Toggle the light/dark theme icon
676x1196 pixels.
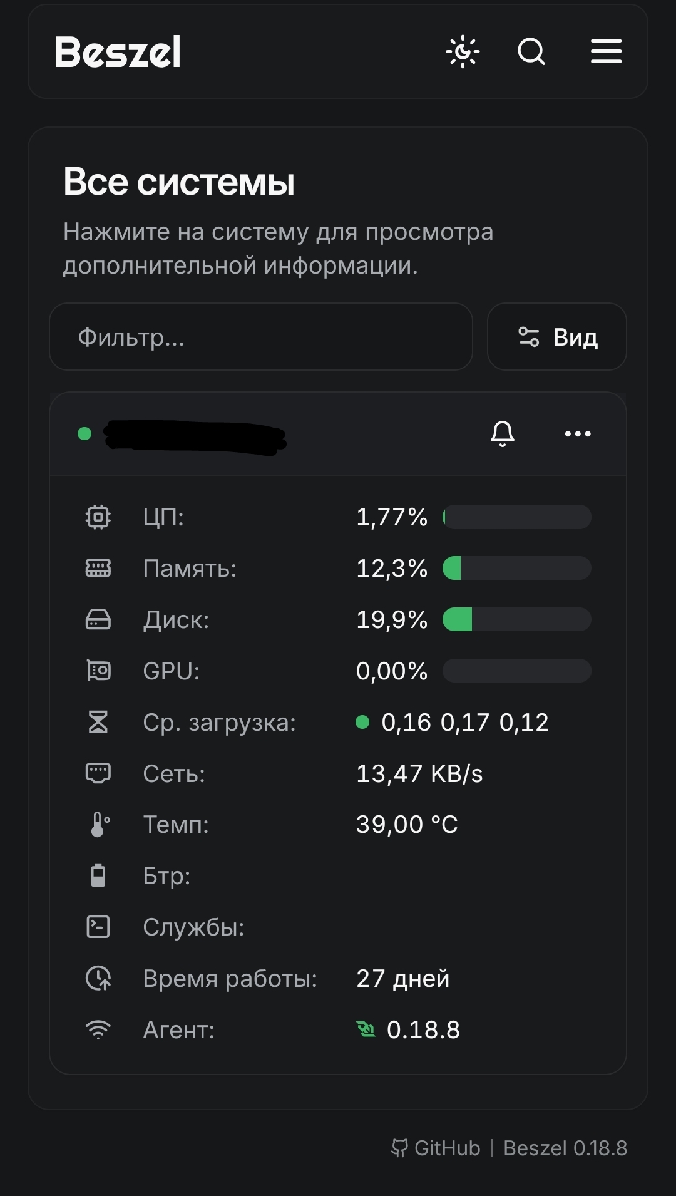click(x=463, y=51)
